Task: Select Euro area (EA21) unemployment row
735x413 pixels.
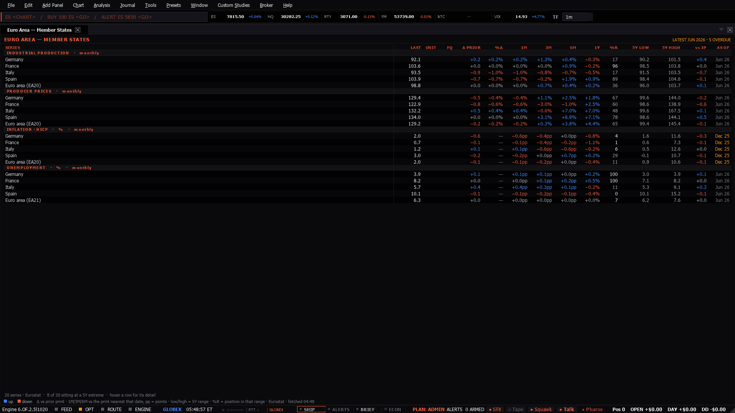Action: pyautogui.click(x=367, y=200)
